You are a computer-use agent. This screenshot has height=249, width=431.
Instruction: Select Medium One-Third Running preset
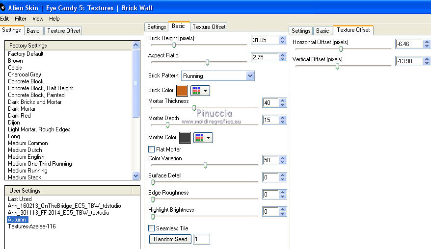coord(40,164)
